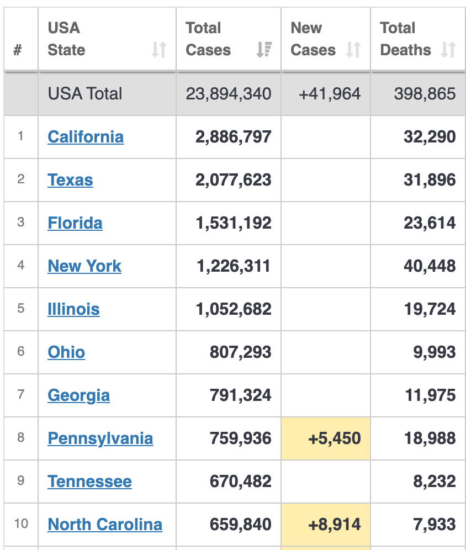Open the New York link

click(x=84, y=266)
